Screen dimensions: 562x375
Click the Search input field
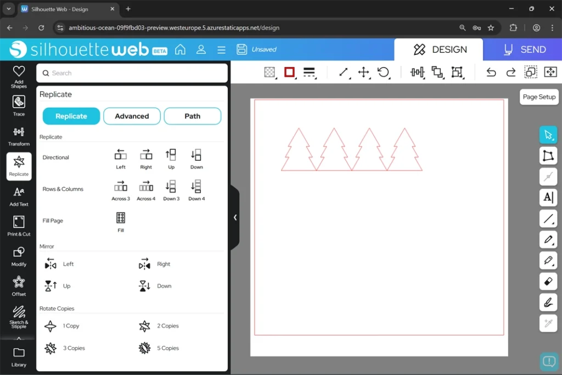point(132,73)
